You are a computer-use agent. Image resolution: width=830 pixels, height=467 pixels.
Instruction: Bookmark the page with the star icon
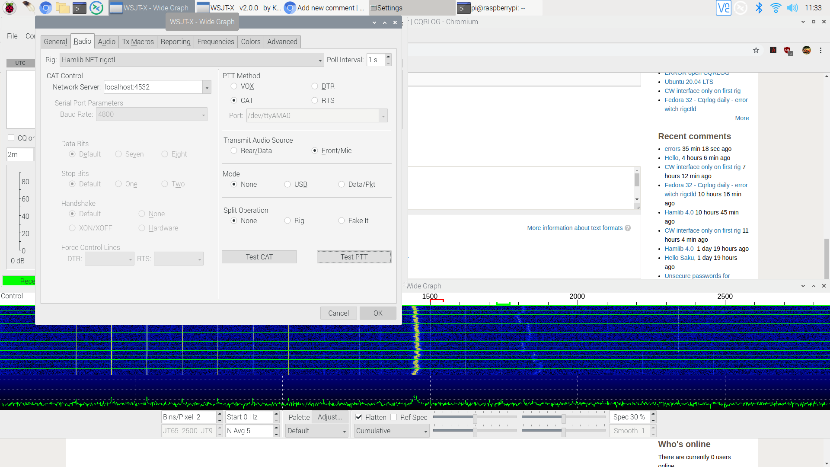pos(756,50)
